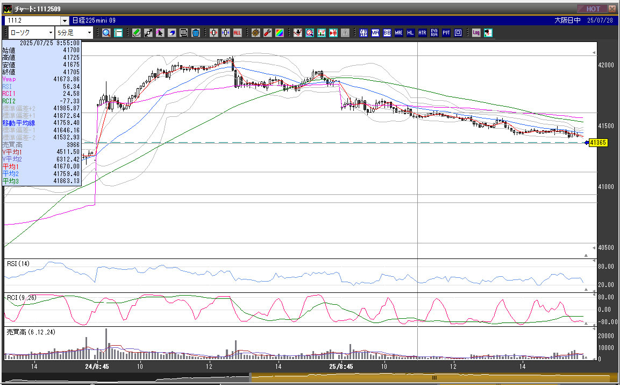Screen dimensions: 620x385
Task: Click the stacked pages copy icon
Action: pyautogui.click(x=183, y=33)
